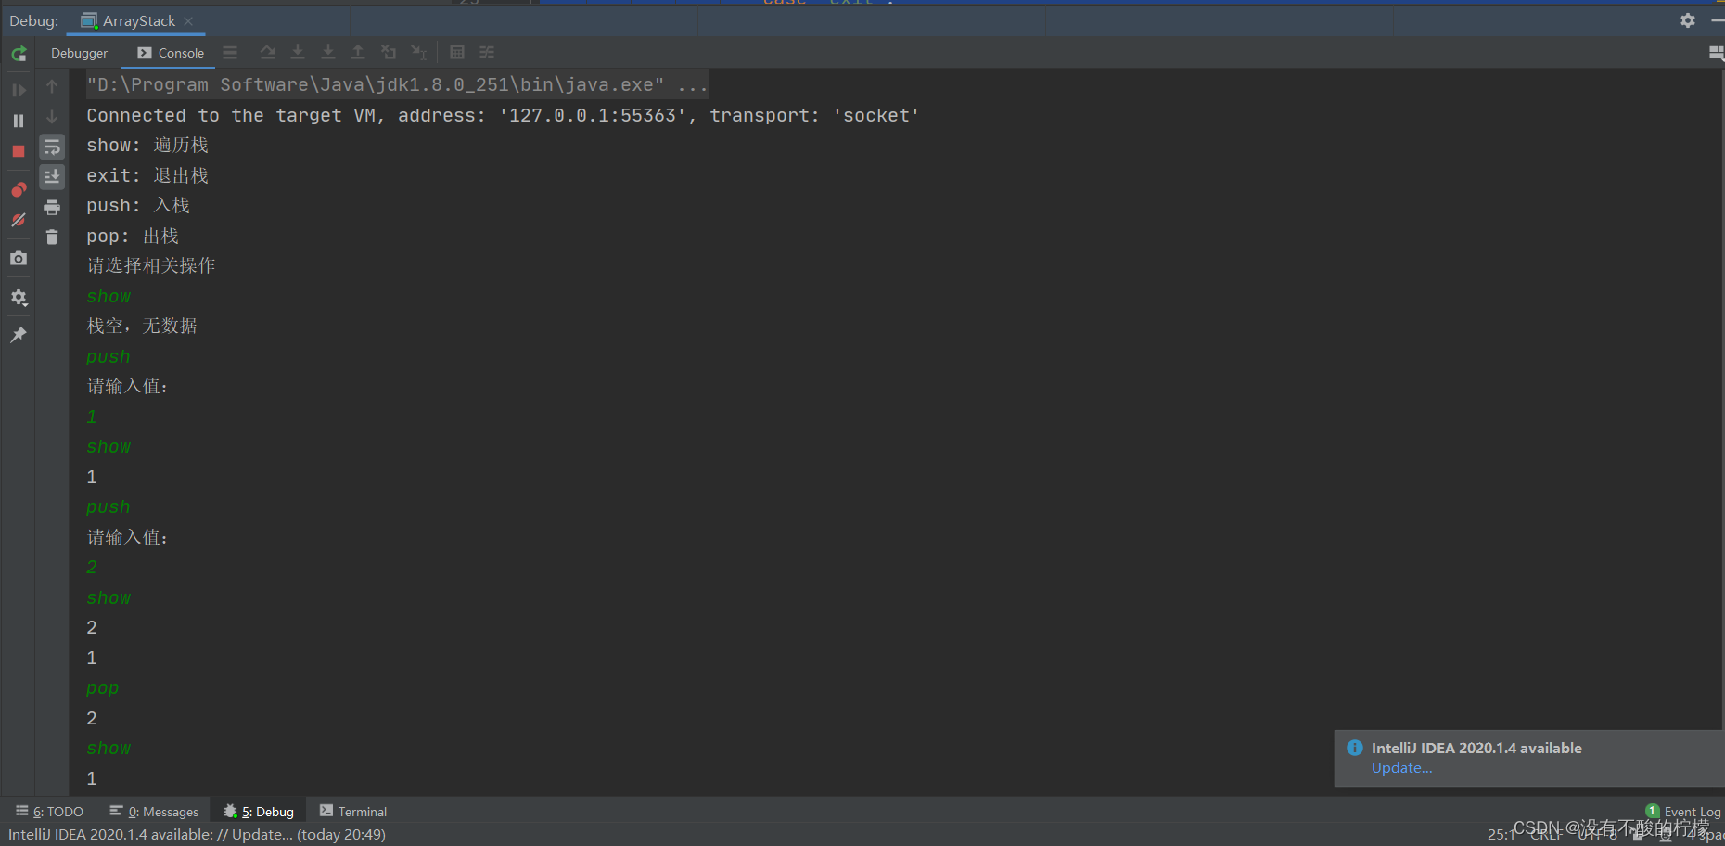Click the Force Step Into icon
This screenshot has height=846, width=1725.
pyautogui.click(x=328, y=53)
